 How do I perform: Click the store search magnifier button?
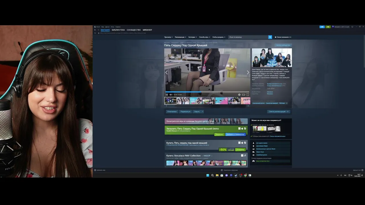(x=270, y=37)
